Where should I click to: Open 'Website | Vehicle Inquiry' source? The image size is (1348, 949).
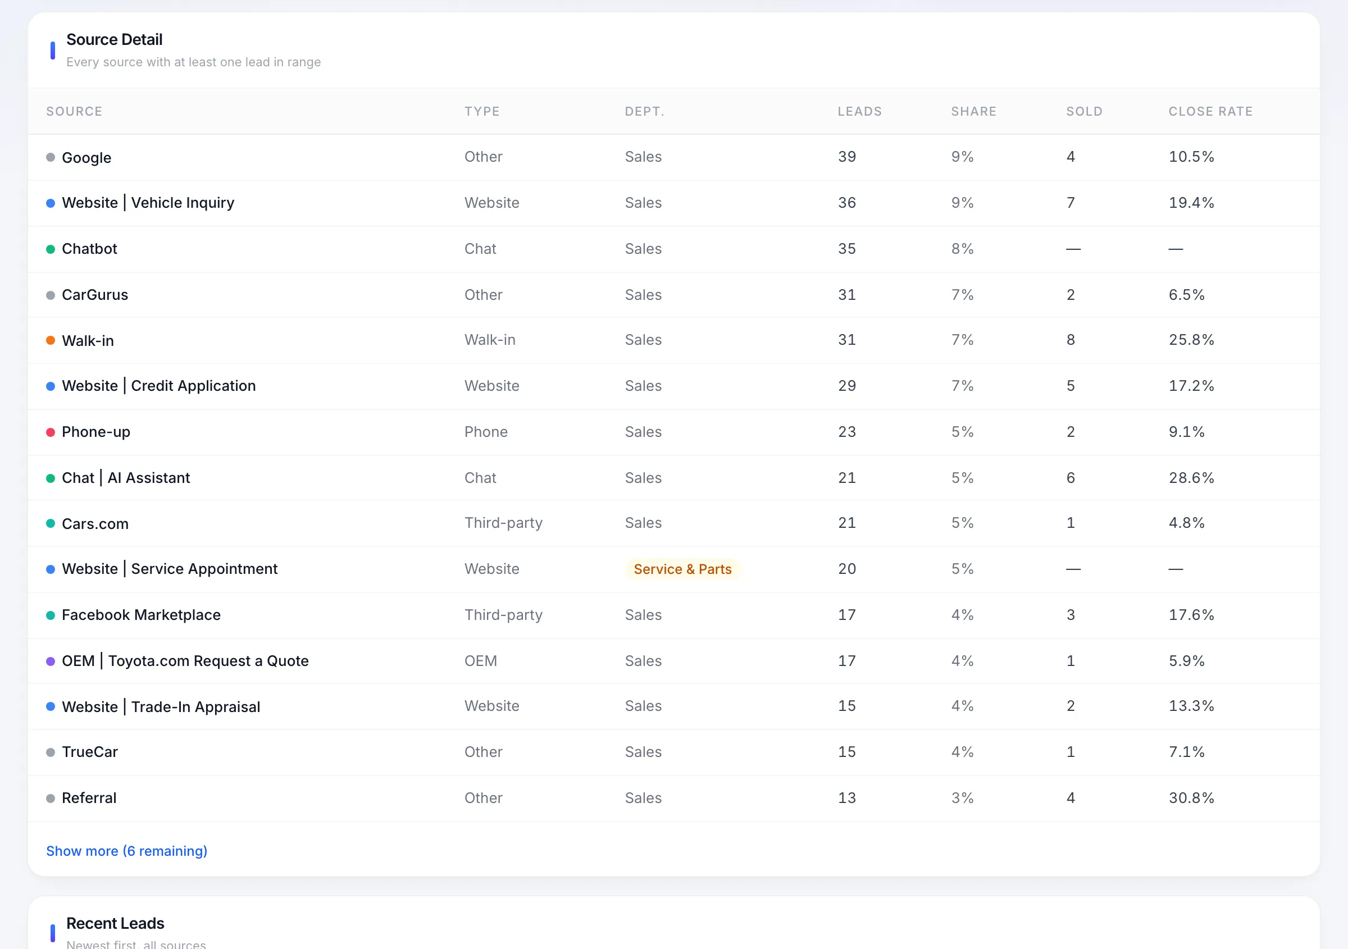148,203
